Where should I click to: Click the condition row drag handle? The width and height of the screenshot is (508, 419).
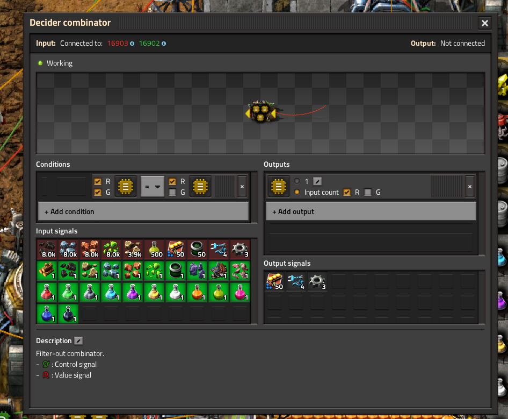224,187
